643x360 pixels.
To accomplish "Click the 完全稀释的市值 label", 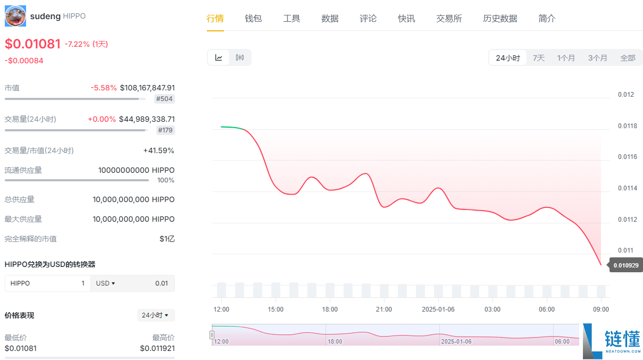I will point(31,239).
